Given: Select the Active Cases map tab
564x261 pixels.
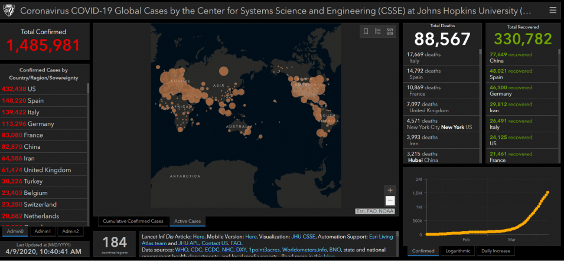Looking at the screenshot, I should [186, 221].
